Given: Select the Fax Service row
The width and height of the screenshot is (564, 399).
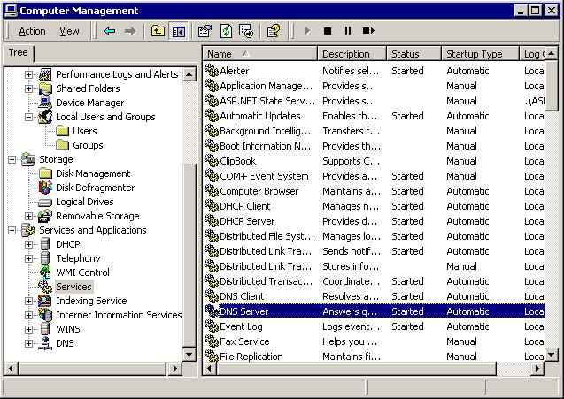Looking at the screenshot, I should (374, 341).
